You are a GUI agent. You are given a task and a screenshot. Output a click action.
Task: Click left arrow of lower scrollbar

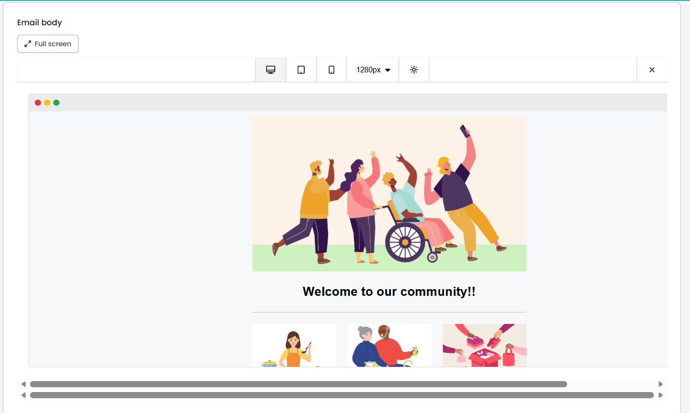click(23, 395)
